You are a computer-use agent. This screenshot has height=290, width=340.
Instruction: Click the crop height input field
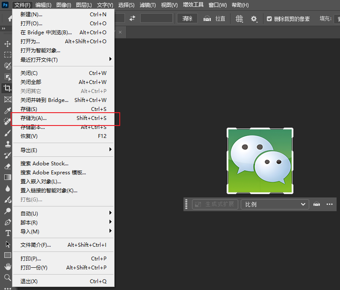click(157, 18)
